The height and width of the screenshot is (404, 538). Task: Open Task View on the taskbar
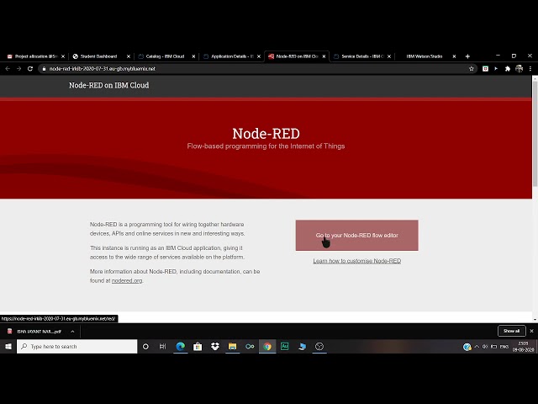click(162, 346)
